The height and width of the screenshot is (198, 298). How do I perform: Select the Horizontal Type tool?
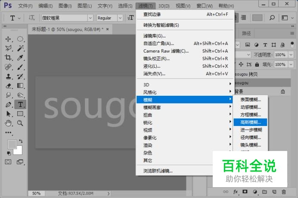(20, 104)
